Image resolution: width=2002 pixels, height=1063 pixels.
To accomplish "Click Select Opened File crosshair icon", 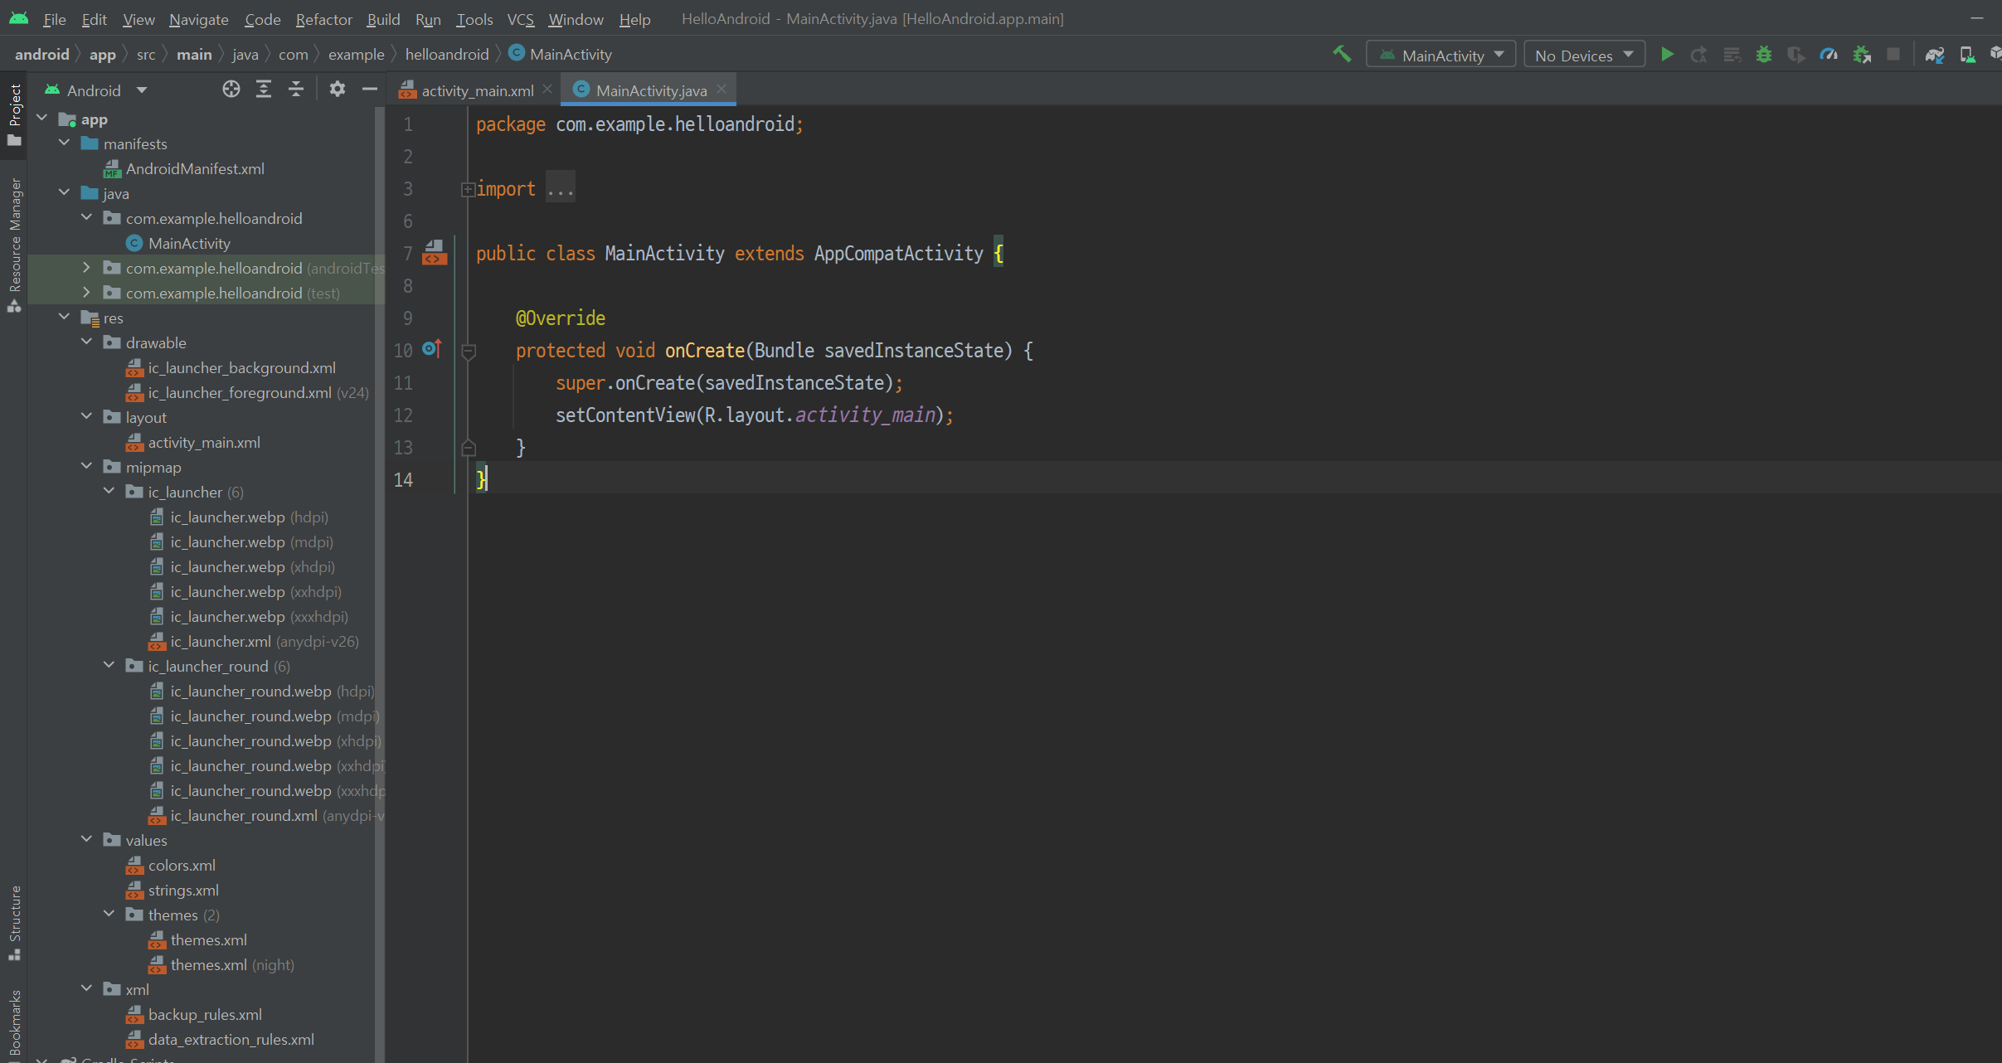I will [x=231, y=90].
